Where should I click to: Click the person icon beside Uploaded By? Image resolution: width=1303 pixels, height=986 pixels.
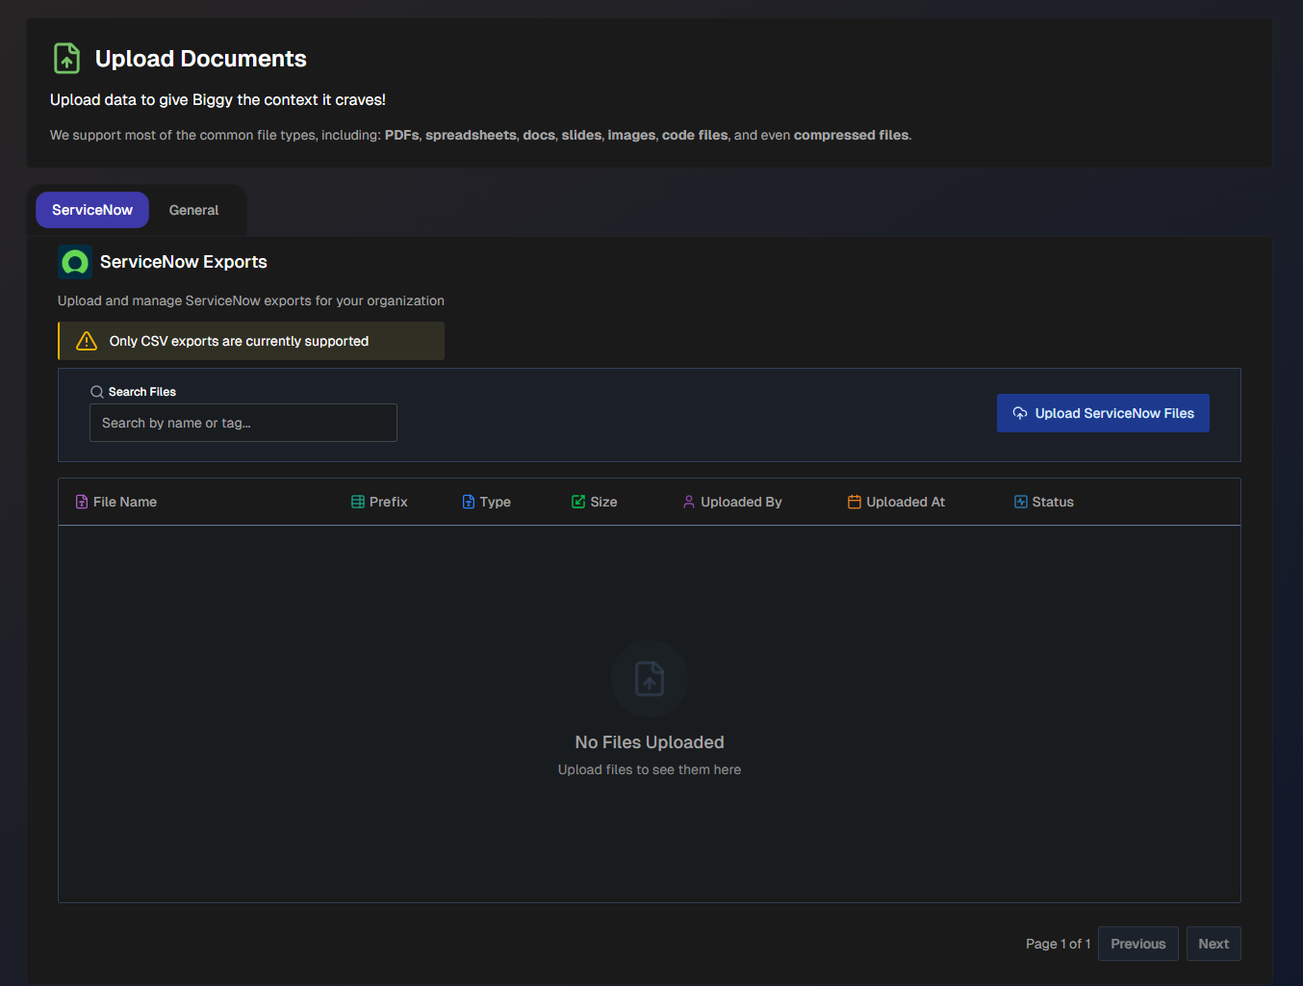(x=688, y=501)
